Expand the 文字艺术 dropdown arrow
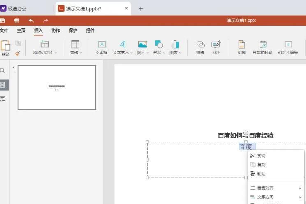The width and height of the screenshot is (306, 204). pos(132,53)
